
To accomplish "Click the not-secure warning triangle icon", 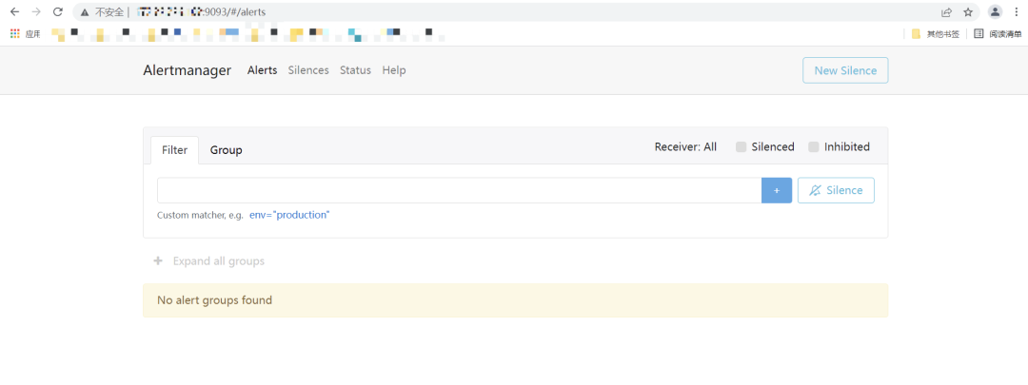I will 85,11.
